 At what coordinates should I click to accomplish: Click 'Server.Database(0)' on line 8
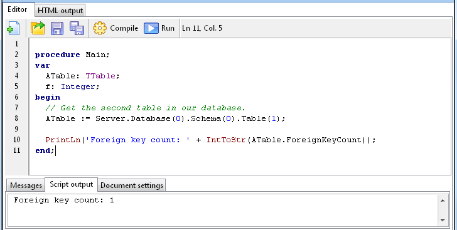click(x=140, y=119)
